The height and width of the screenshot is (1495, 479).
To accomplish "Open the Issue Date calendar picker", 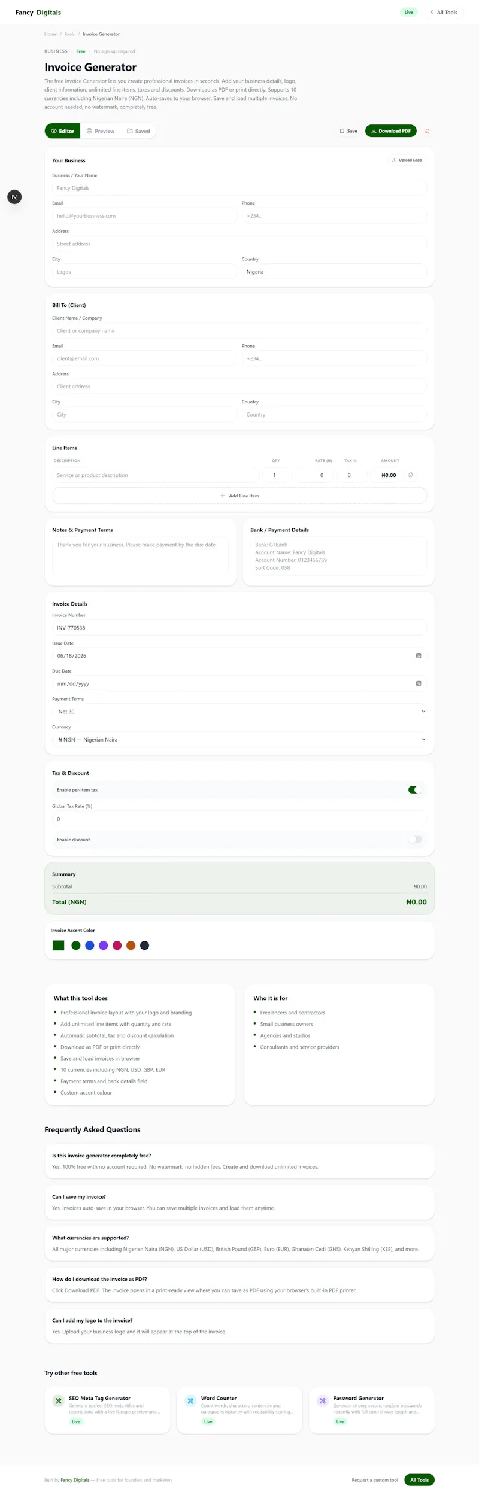I will (x=419, y=655).
